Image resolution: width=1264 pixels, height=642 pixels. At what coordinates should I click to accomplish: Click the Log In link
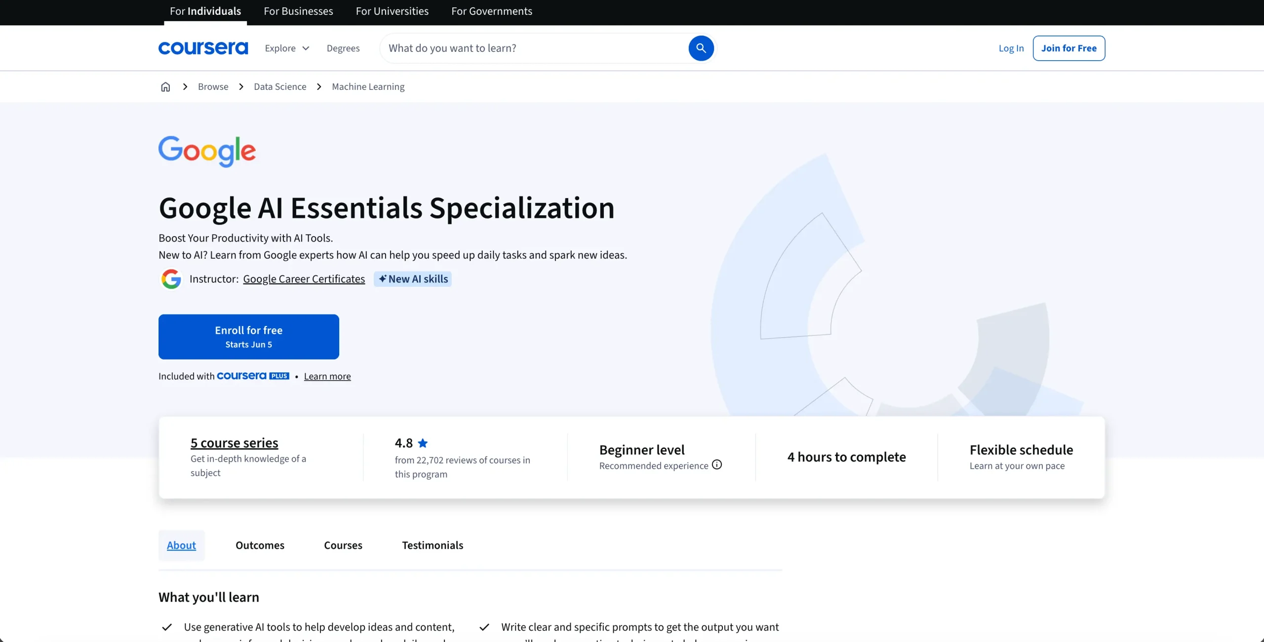(1011, 48)
